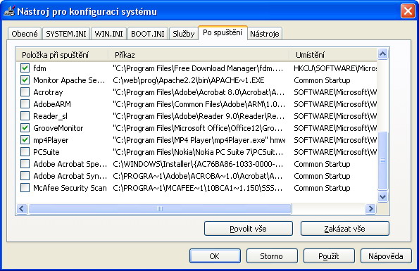Viewport: 419px width, 271px height.
Task: Click the horizontal scrollbar thumb
Action: click(x=160, y=208)
